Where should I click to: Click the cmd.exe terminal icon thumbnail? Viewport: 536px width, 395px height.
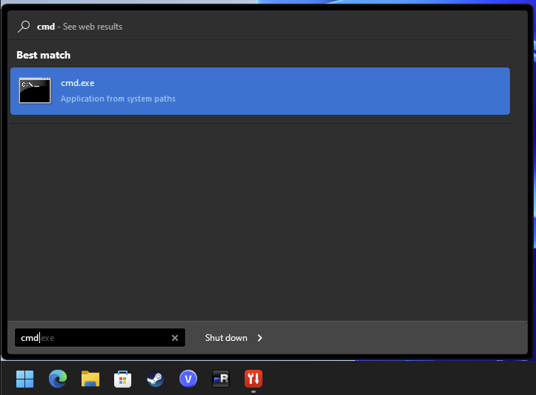[x=35, y=90]
